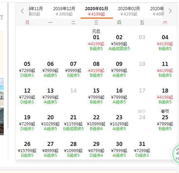The image size is (179, 173).
Task: Choose date 21 E线成团余5
Action: pyautogui.click(x=73, y=123)
